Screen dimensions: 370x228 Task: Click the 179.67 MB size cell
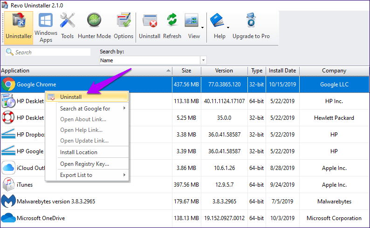[186, 202]
